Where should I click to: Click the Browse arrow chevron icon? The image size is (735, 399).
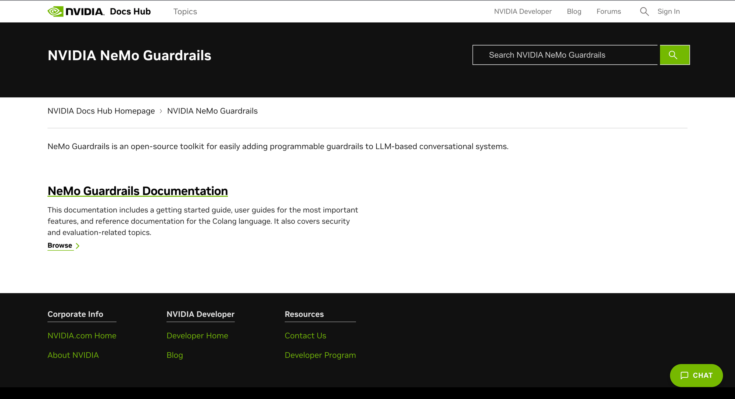[78, 246]
